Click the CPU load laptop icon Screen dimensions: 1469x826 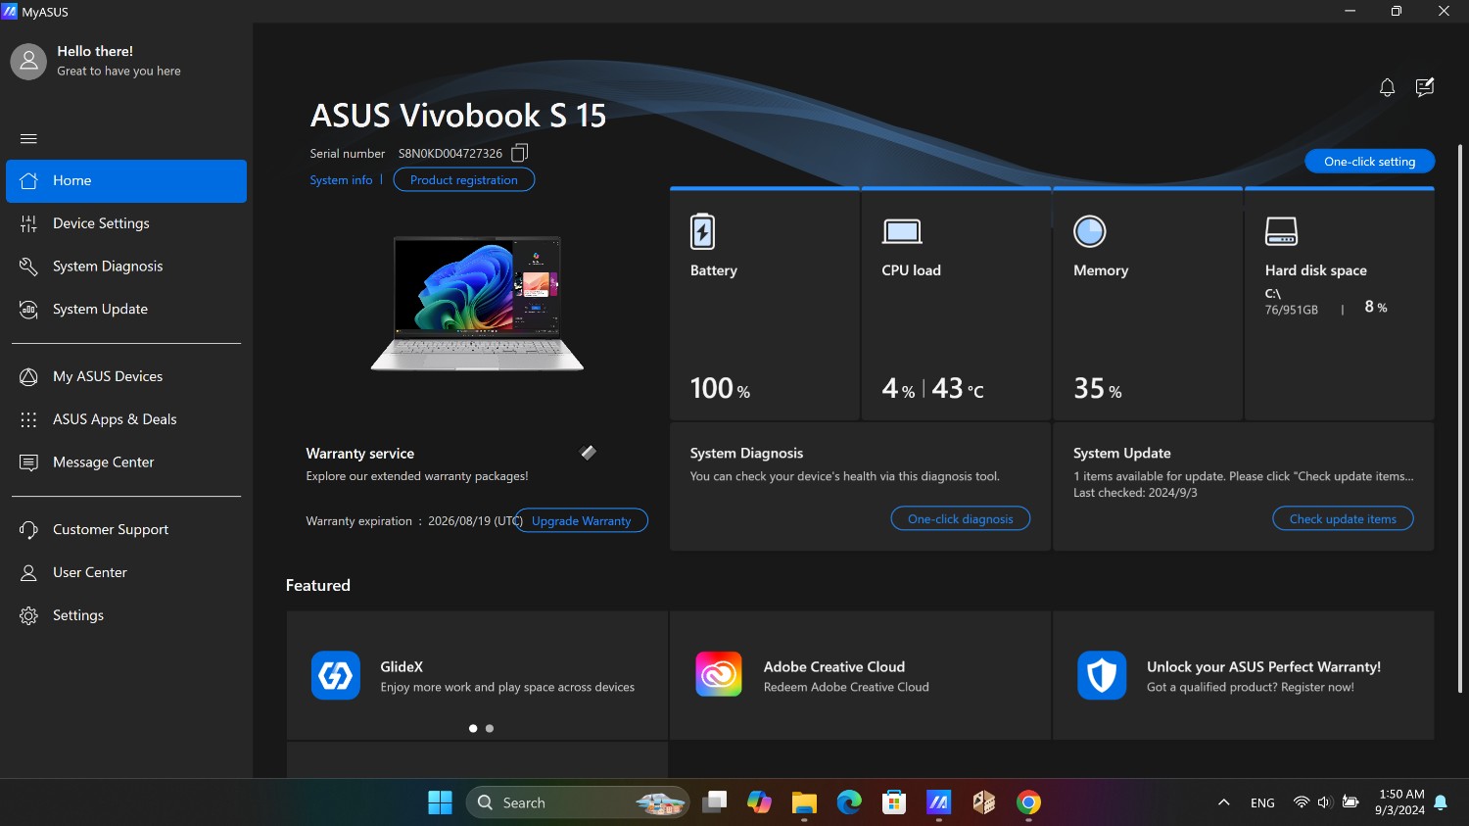902,232
